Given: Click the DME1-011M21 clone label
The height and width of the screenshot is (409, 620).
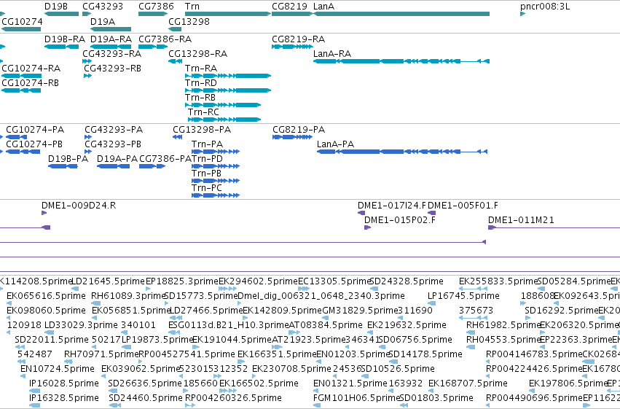Looking at the screenshot, I should [x=521, y=220].
